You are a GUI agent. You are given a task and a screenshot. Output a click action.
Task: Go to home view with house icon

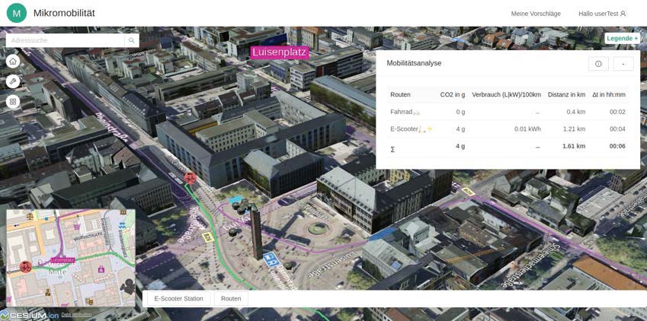[x=13, y=62]
